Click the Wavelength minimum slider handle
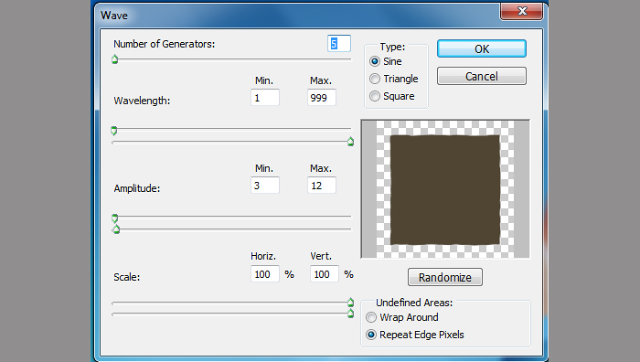The width and height of the screenshot is (640, 362). 114,131
